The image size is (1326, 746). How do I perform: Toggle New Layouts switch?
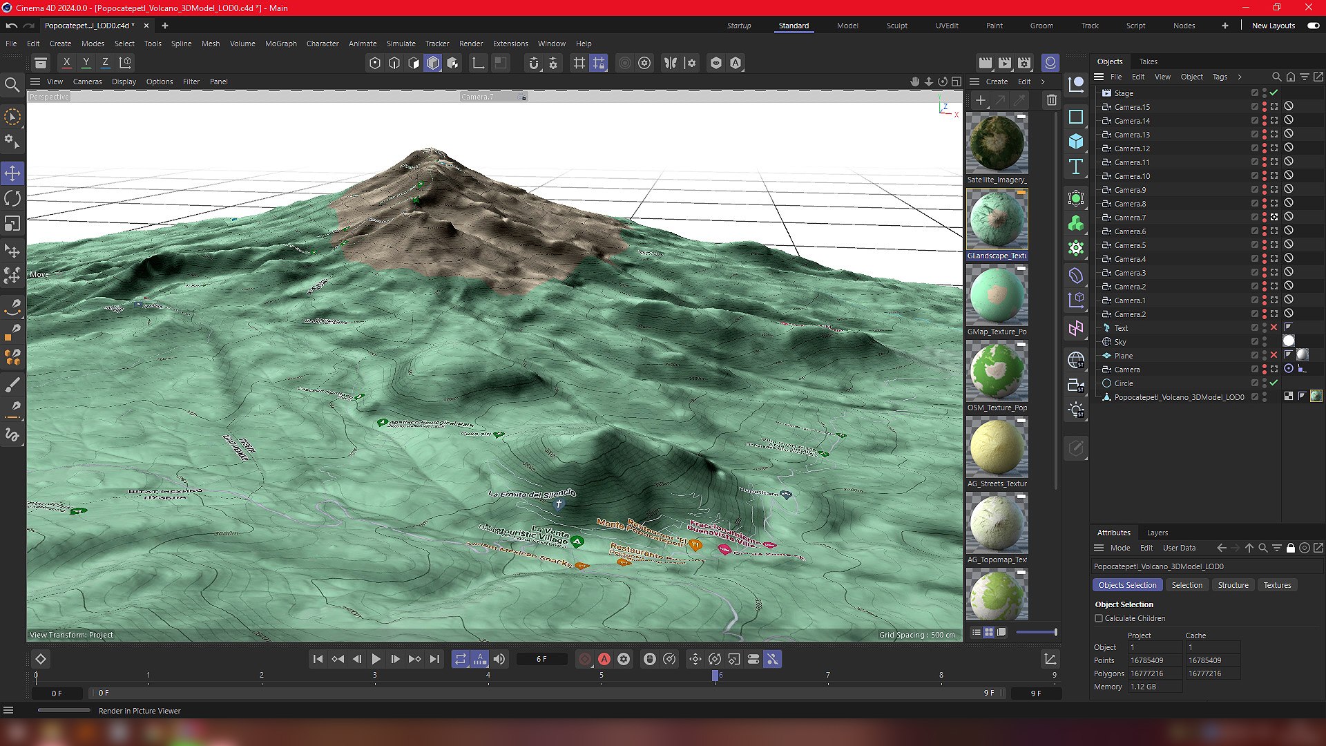[1313, 26]
